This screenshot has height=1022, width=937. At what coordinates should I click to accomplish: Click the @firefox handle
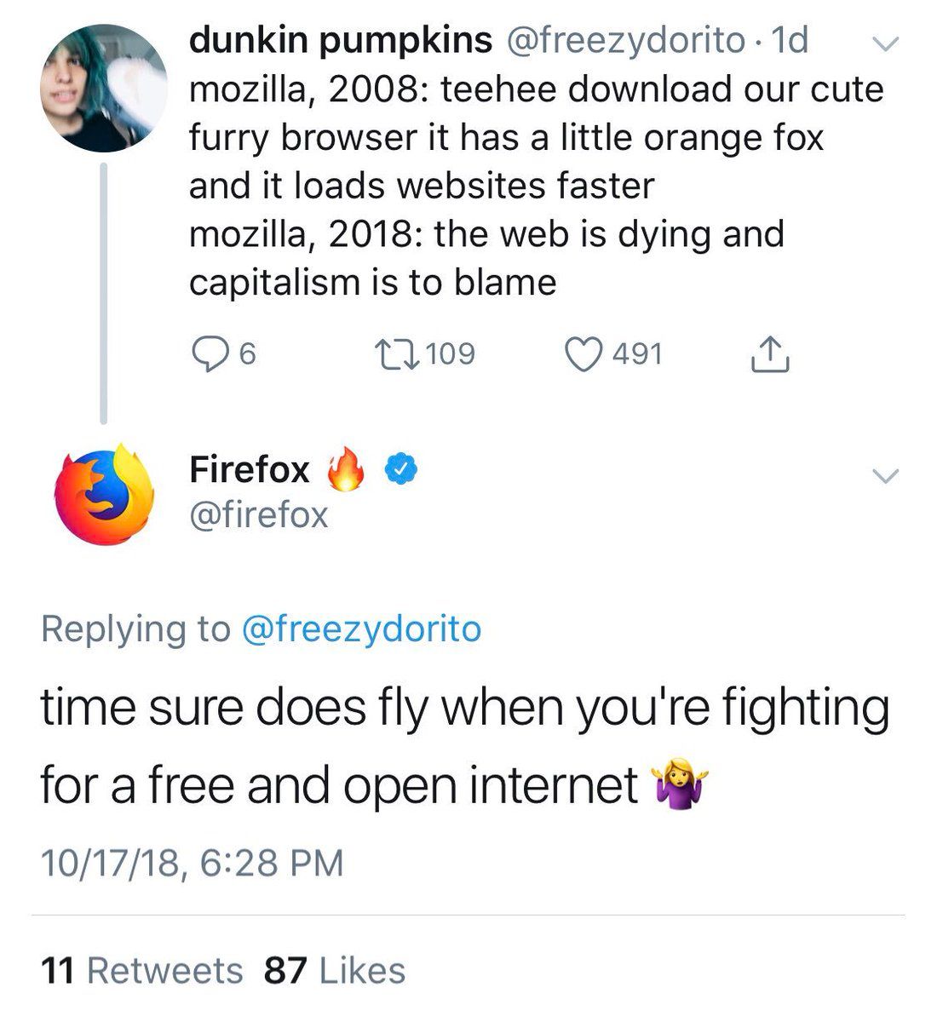[258, 514]
